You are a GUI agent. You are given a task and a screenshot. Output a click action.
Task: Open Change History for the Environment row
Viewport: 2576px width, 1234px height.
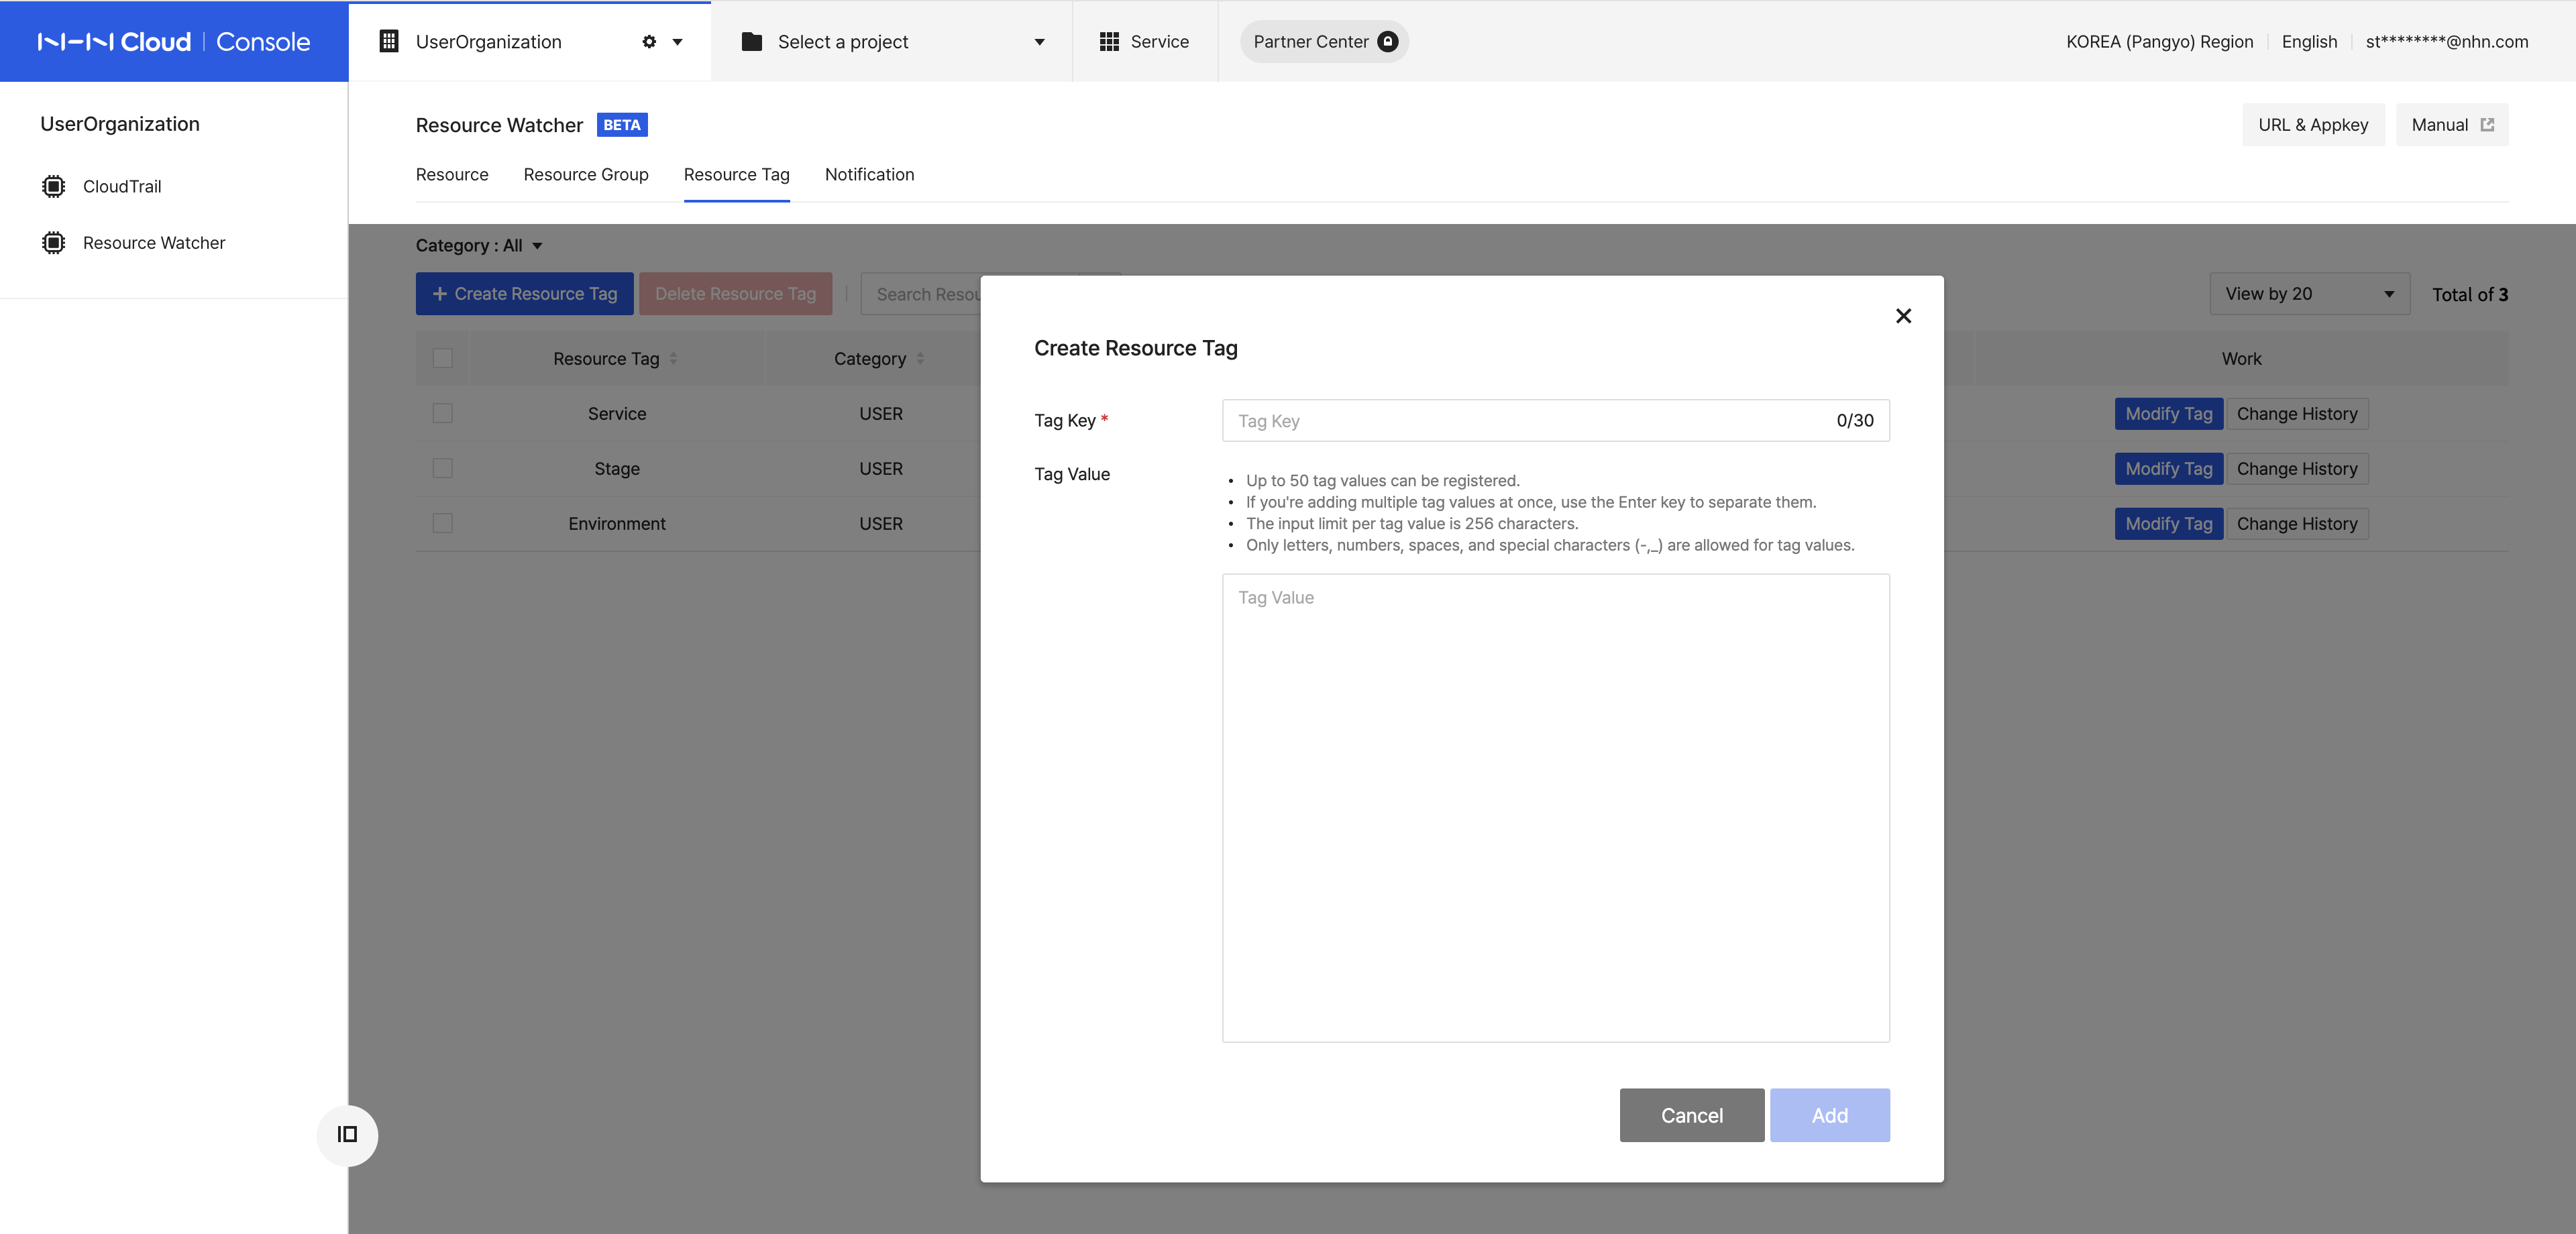(2297, 524)
